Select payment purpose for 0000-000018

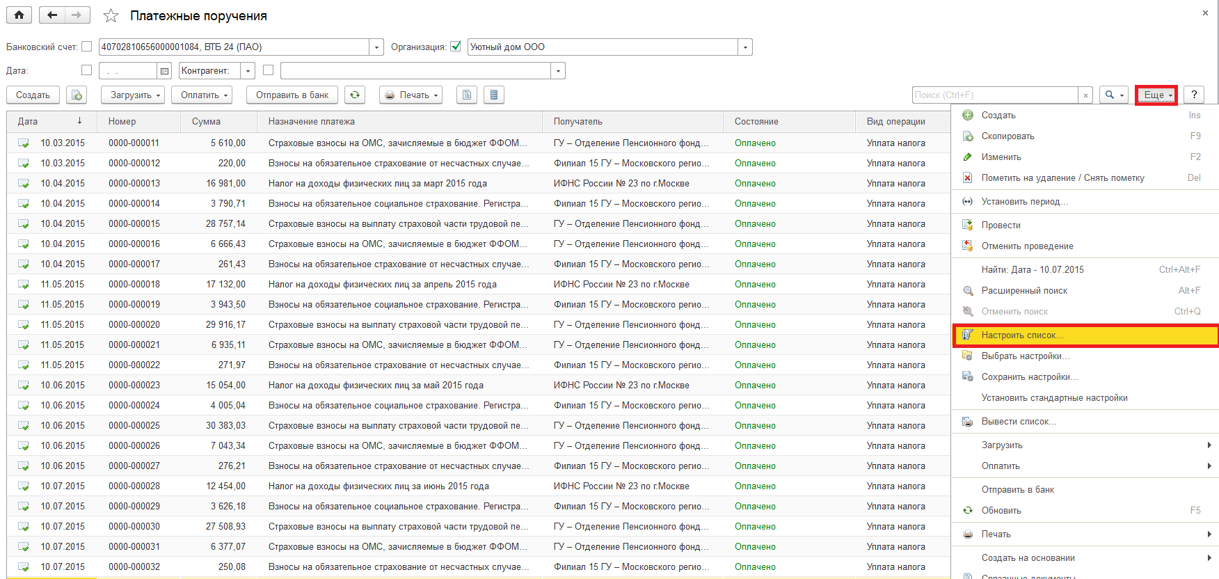click(382, 285)
